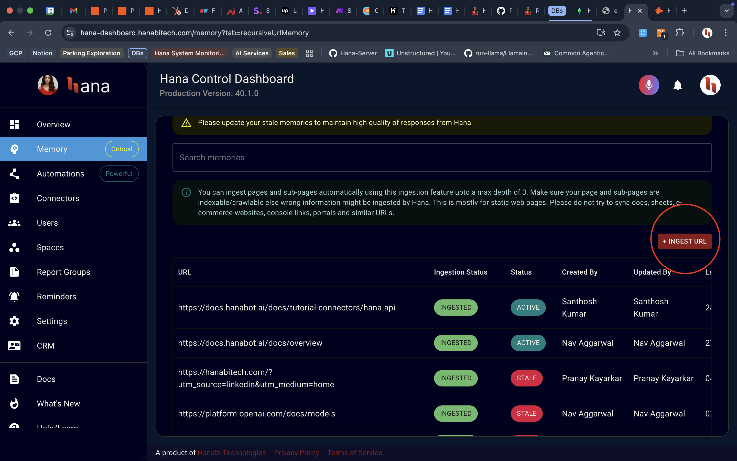Click the Search memories input field
Screen dimensions: 737x461
pos(442,157)
